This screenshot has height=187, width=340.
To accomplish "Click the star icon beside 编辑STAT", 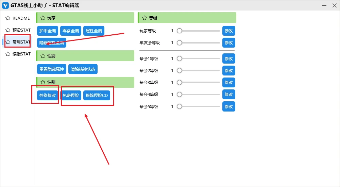I will tap(8, 54).
